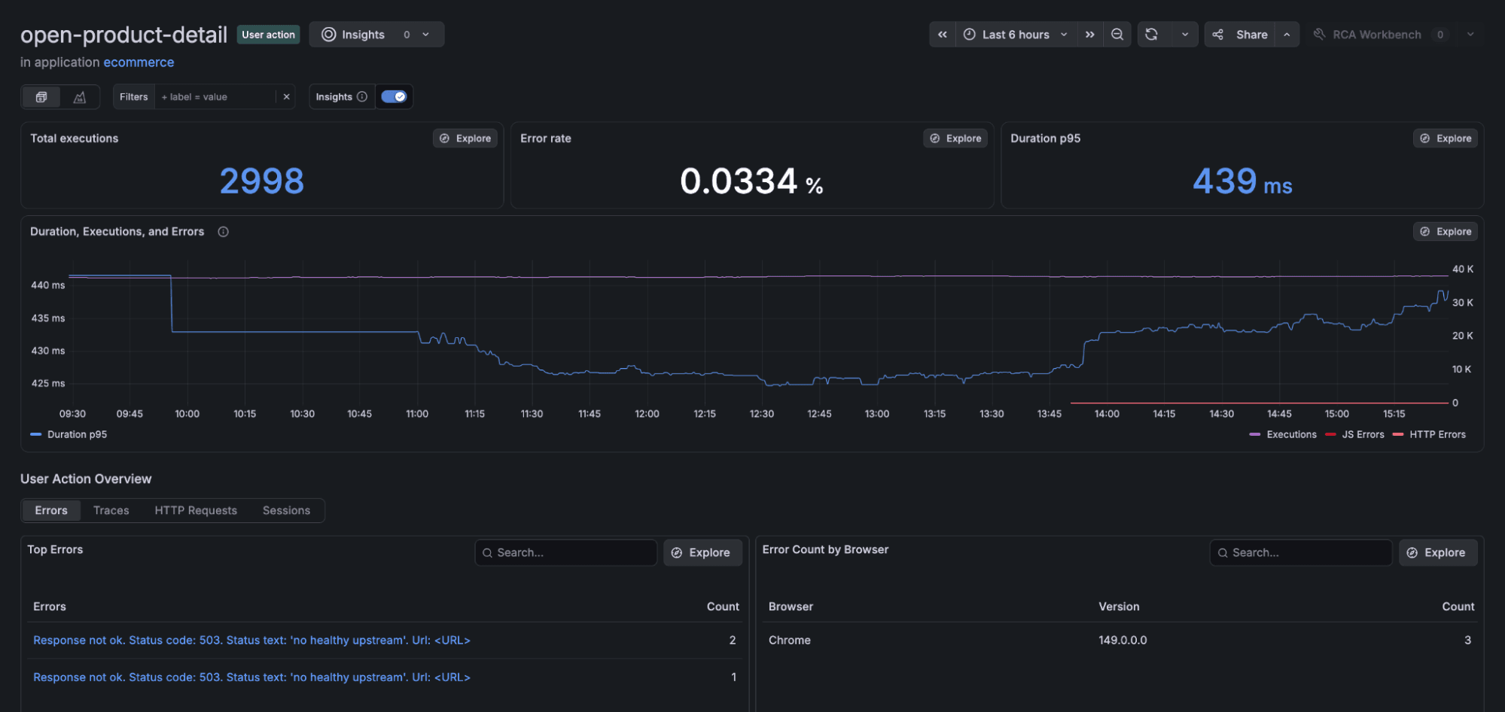Expand Share options chevron
The width and height of the screenshot is (1505, 712).
[1287, 35]
